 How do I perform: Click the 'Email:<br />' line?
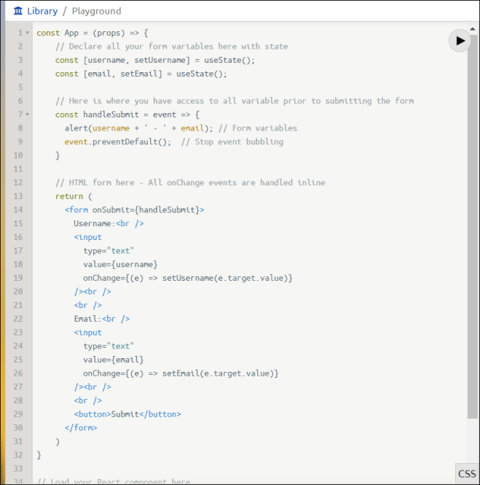click(x=102, y=319)
